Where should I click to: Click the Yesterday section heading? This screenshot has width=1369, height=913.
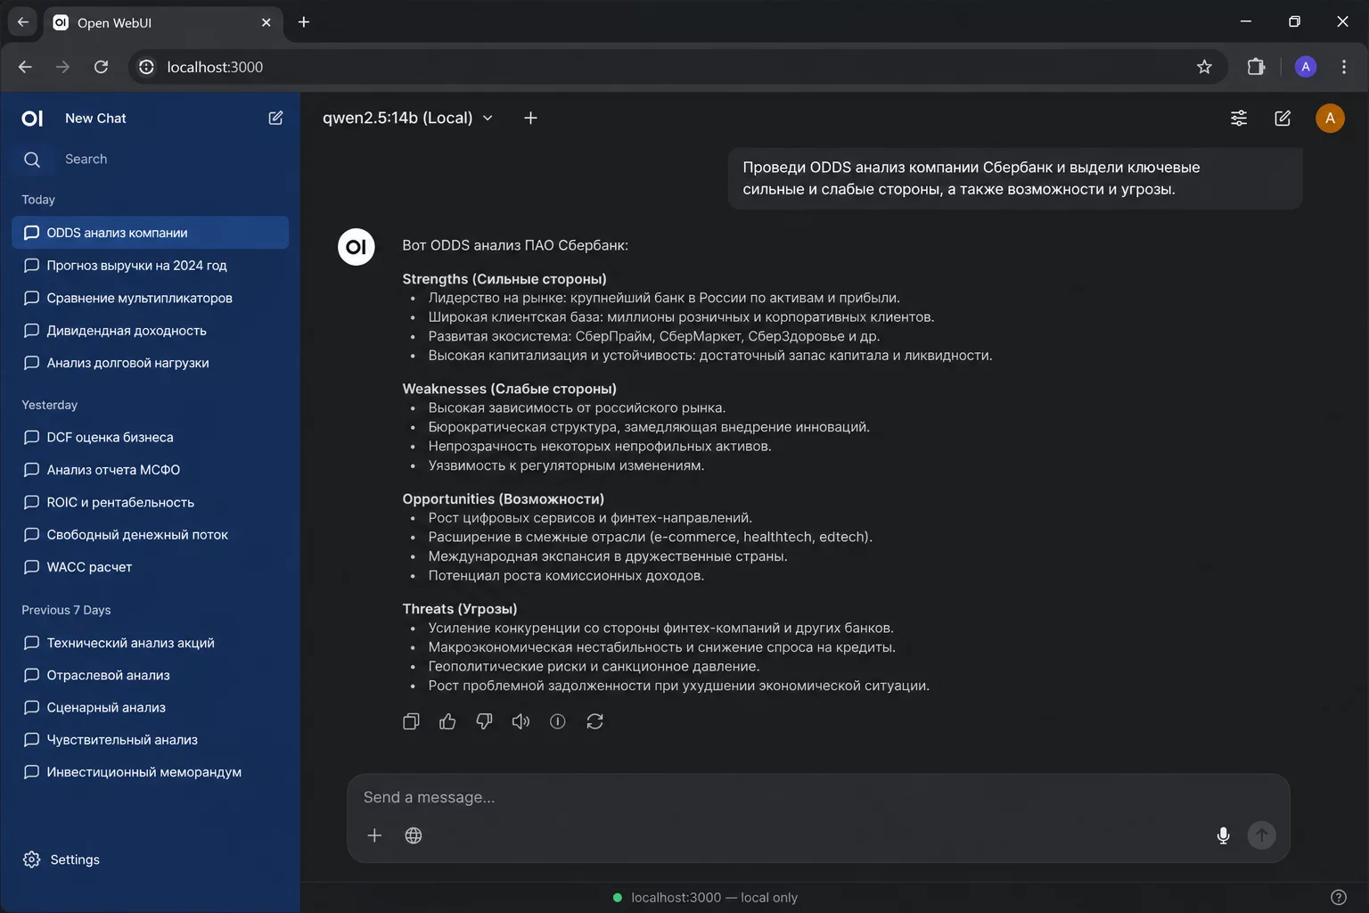point(50,405)
